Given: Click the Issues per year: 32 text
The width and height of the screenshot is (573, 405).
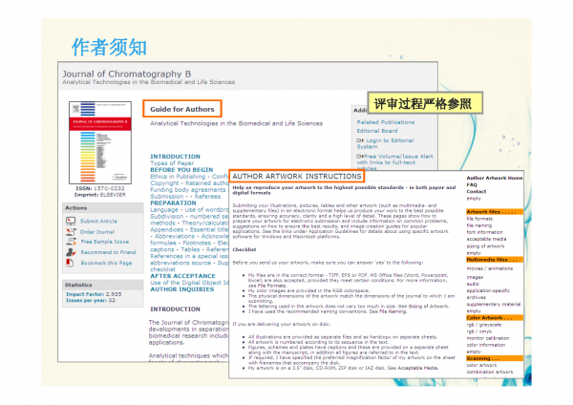Looking at the screenshot, I should click(x=91, y=300).
